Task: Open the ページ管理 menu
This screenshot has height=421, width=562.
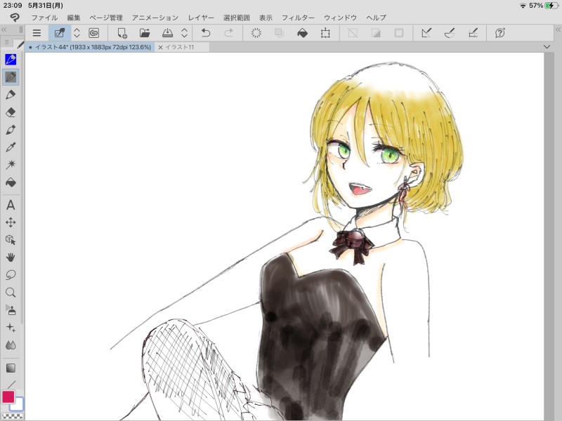Action: point(106,18)
